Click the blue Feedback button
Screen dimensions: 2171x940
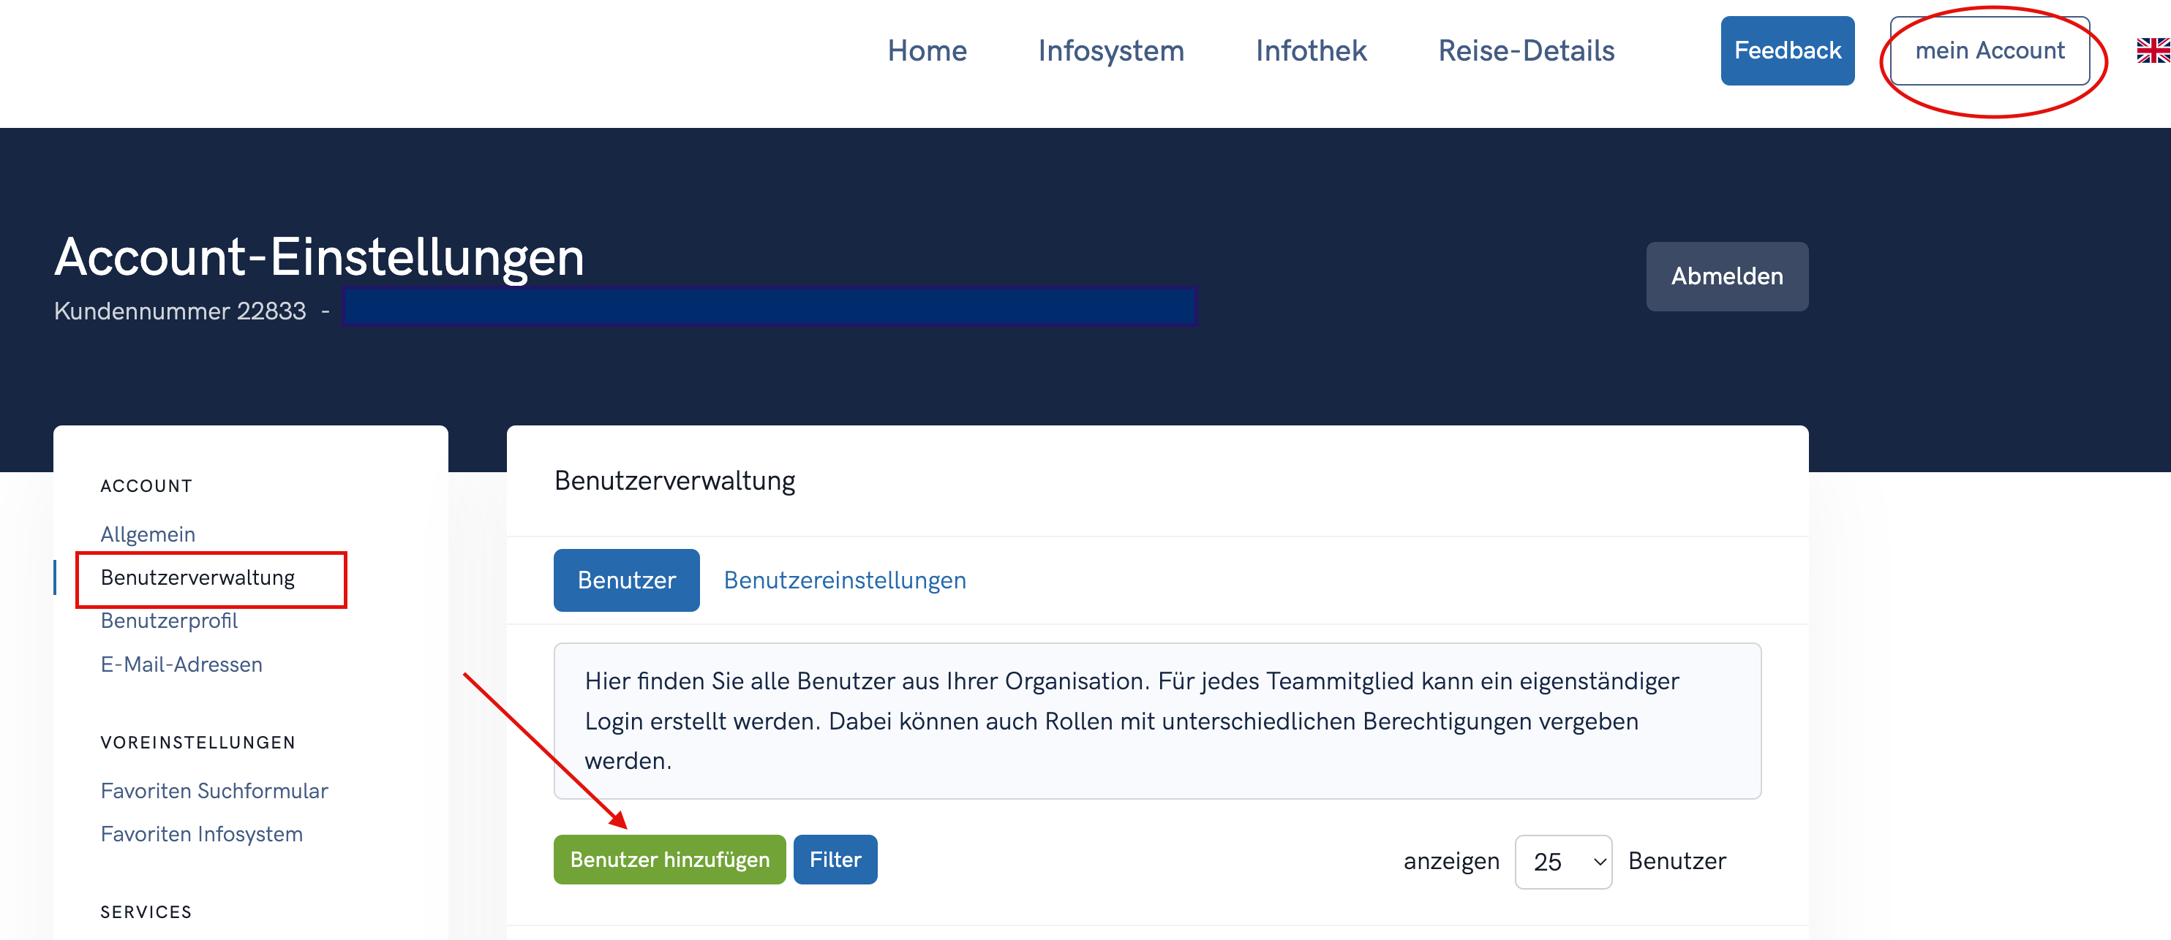coord(1788,50)
